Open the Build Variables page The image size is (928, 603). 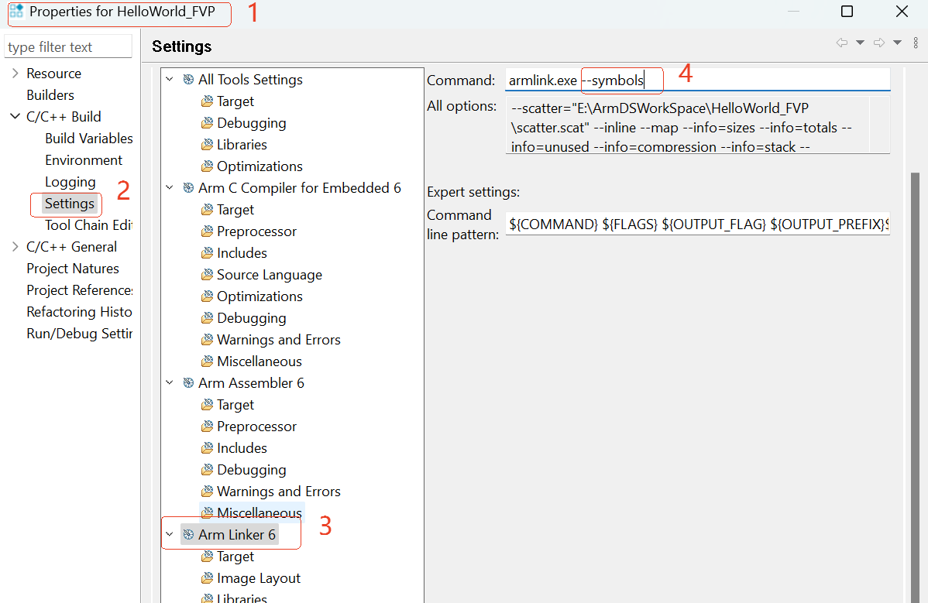88,139
